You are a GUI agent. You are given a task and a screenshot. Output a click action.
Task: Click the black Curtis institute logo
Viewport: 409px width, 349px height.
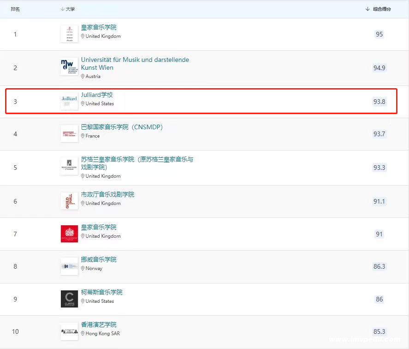[69, 299]
